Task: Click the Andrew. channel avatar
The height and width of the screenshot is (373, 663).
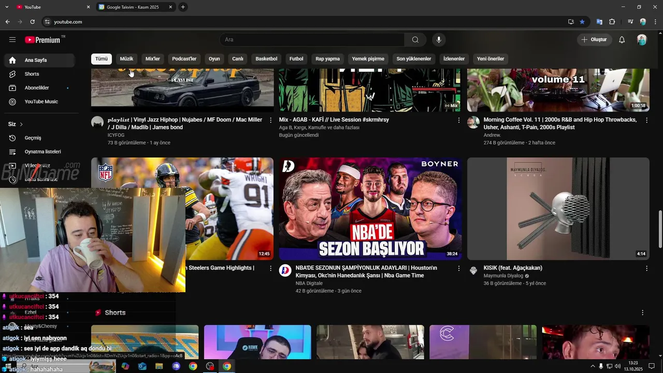Action: (x=473, y=122)
